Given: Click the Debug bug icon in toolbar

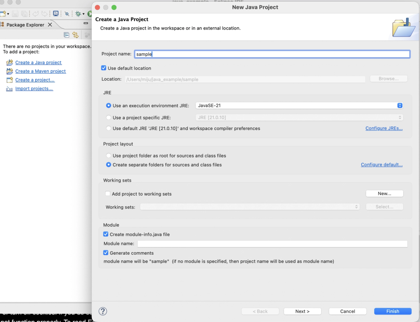Looking at the screenshot, I should pos(78,13).
